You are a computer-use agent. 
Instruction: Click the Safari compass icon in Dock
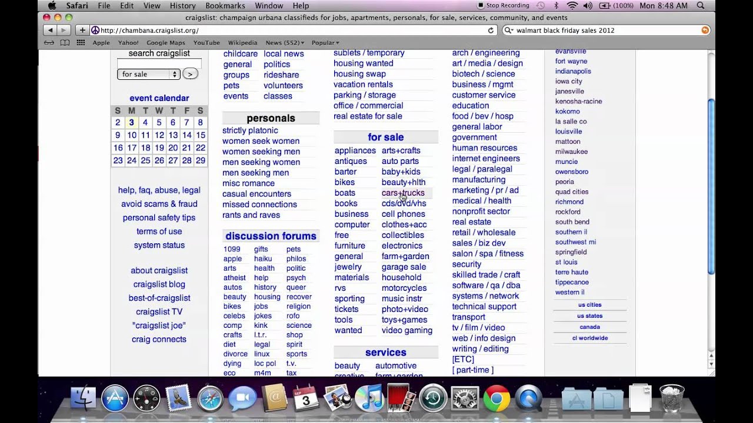[x=210, y=398]
